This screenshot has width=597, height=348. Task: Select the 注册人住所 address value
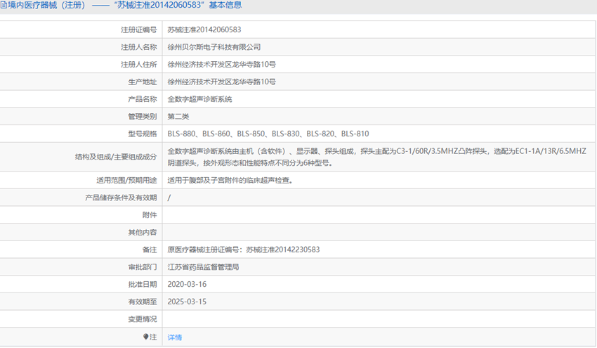coord(221,65)
